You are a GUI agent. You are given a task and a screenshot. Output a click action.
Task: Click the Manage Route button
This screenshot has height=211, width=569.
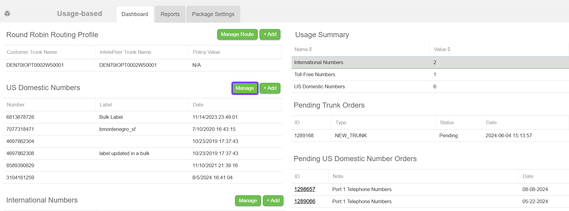[237, 34]
